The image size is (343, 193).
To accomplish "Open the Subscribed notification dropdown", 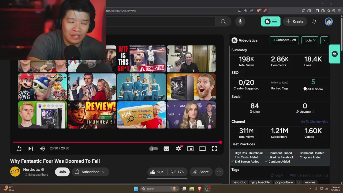I will tap(91, 172).
